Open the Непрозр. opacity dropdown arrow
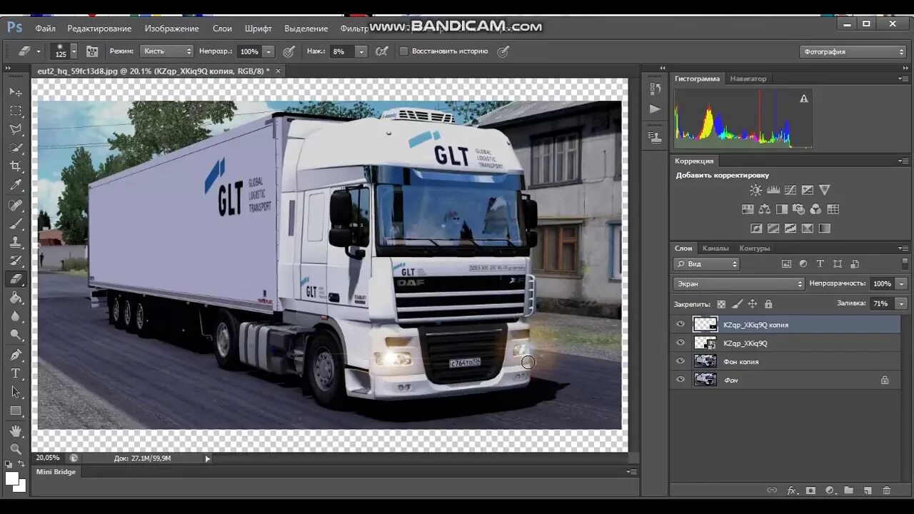 [x=268, y=51]
